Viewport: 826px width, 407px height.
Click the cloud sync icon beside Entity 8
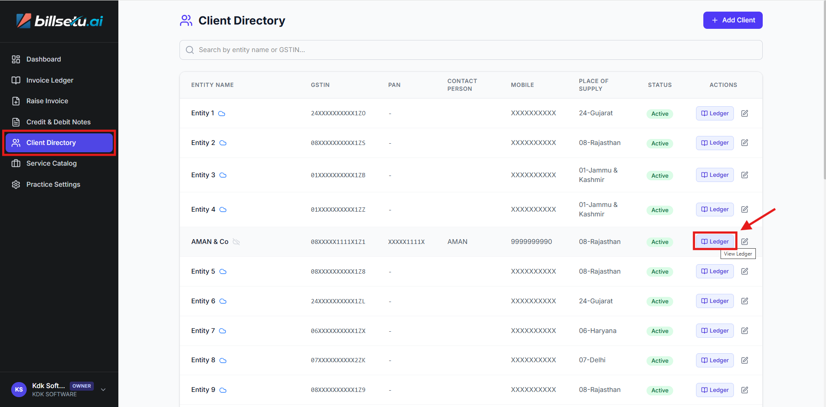pyautogui.click(x=223, y=361)
